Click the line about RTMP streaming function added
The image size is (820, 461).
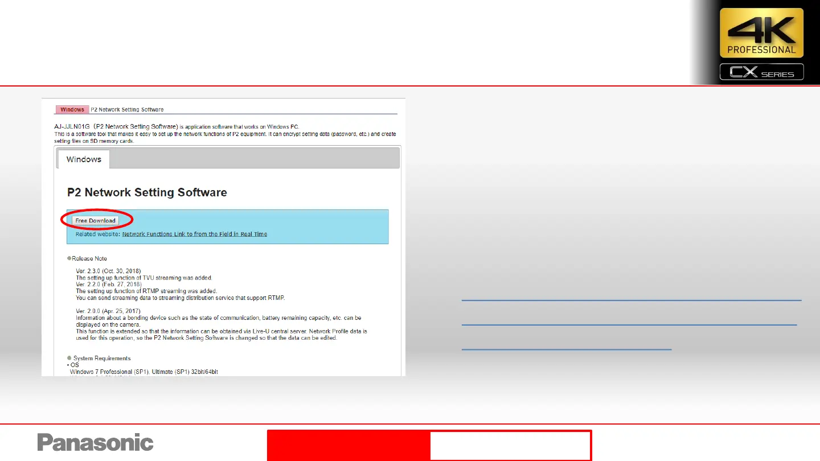click(x=146, y=291)
